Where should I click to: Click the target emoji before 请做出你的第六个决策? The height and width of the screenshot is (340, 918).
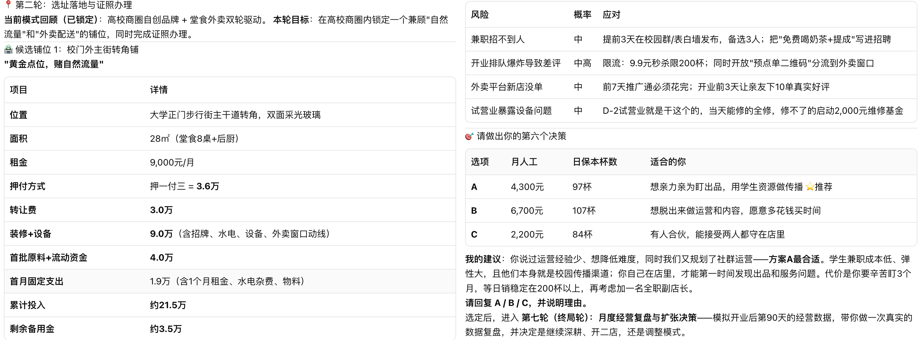tap(469, 136)
